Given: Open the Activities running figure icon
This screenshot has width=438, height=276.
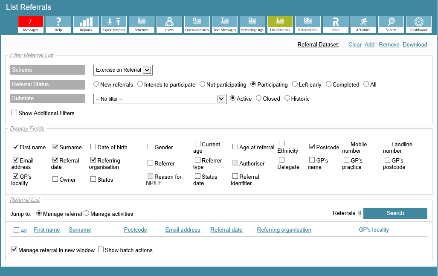Looking at the screenshot, I should click(x=363, y=24).
